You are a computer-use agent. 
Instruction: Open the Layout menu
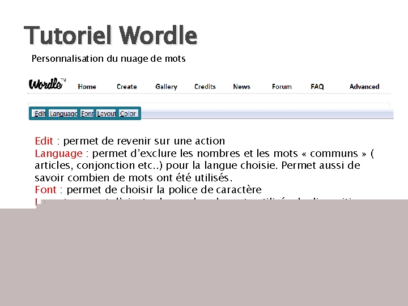[106, 113]
